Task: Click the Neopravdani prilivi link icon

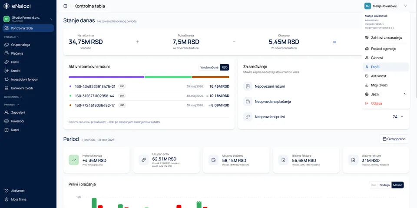Action: 248,117
